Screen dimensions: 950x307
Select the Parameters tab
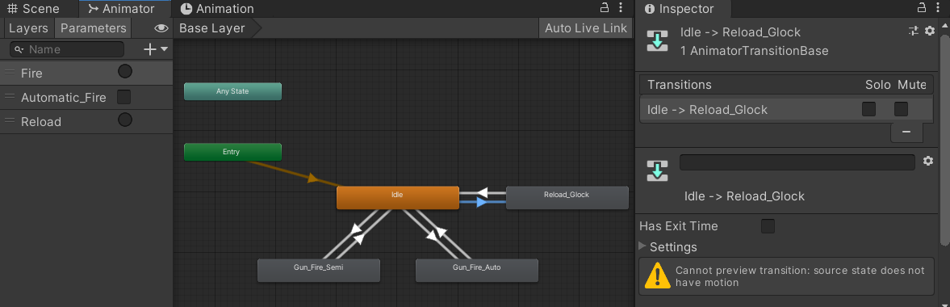click(x=94, y=28)
